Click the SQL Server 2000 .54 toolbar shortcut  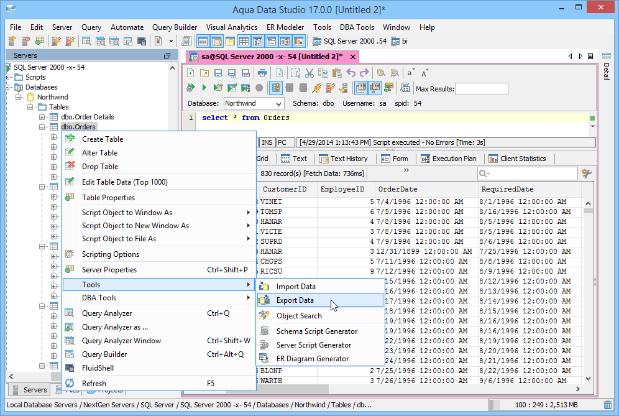[x=350, y=41]
